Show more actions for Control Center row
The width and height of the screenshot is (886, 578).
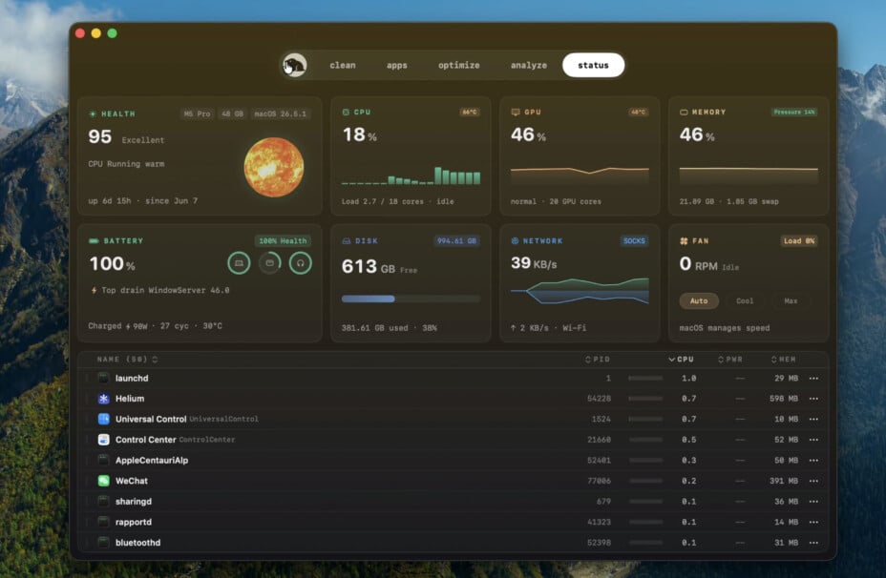[x=813, y=440]
